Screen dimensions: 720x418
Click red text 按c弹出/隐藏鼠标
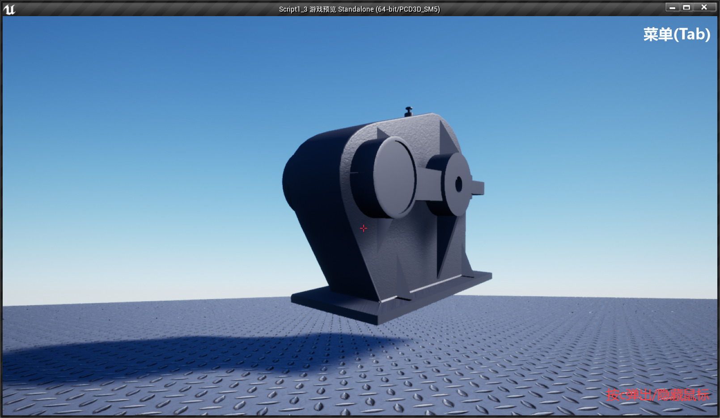(658, 395)
